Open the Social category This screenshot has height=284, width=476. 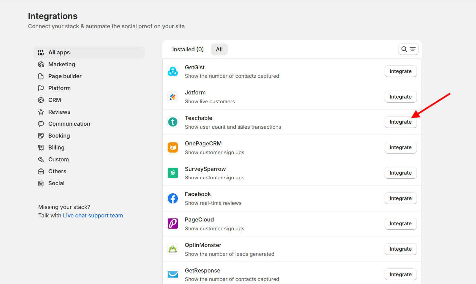[89, 183]
